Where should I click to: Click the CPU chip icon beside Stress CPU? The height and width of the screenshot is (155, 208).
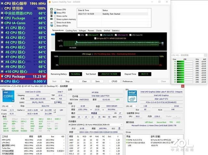coord(51,9)
